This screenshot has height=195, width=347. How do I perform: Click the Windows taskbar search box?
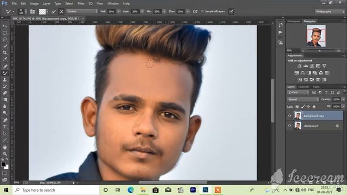point(56,190)
